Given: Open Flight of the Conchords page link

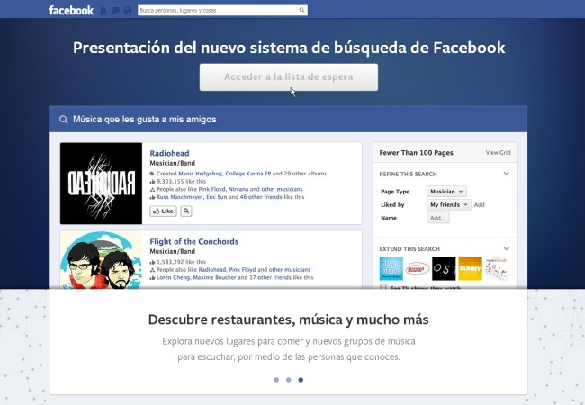Looking at the screenshot, I should pyautogui.click(x=194, y=242).
